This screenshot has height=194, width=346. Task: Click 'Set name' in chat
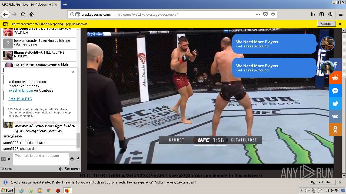72,169
